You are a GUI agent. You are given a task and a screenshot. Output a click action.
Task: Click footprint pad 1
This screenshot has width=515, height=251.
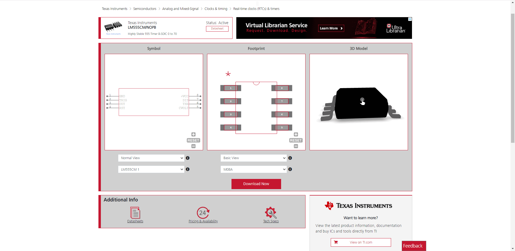(x=231, y=88)
